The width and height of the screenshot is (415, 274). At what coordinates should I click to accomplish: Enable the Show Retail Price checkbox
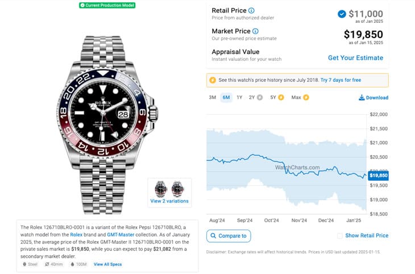[340, 235]
